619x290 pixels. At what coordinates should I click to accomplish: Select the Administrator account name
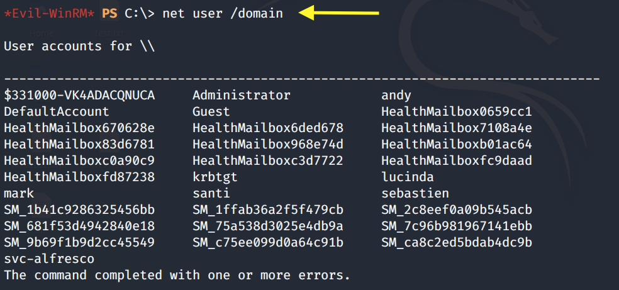pos(242,95)
